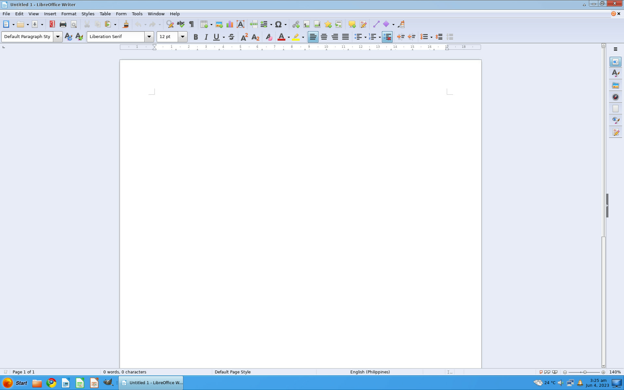Click the Insert Chart icon
The image size is (624, 390).
point(230,24)
